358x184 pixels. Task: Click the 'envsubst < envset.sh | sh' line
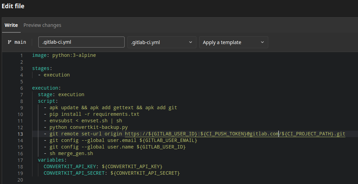[83, 121]
